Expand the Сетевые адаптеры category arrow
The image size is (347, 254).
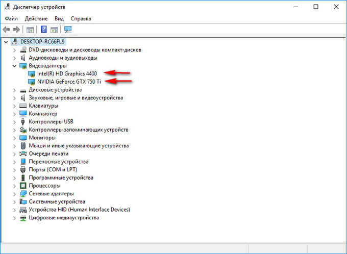[14, 194]
